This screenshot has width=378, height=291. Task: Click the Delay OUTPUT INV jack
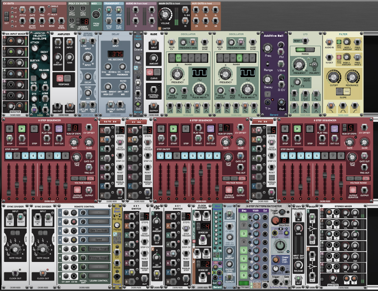(111, 104)
